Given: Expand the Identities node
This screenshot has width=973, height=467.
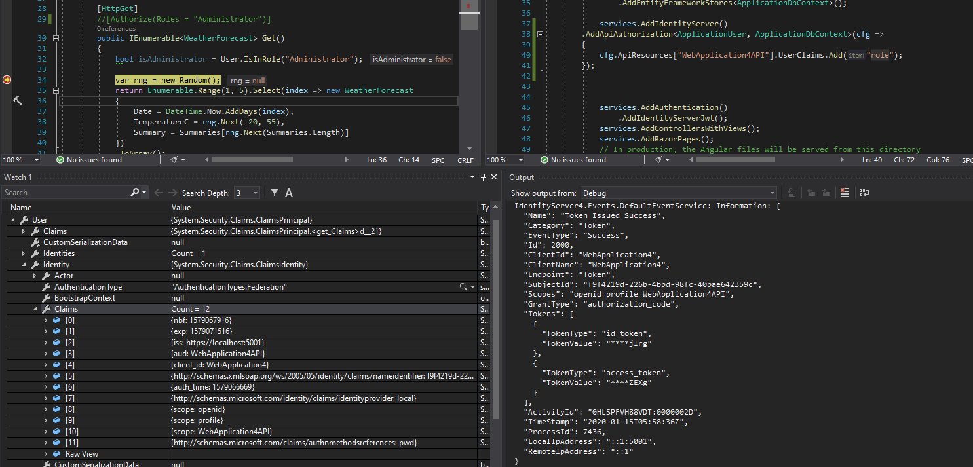Looking at the screenshot, I should (24, 253).
